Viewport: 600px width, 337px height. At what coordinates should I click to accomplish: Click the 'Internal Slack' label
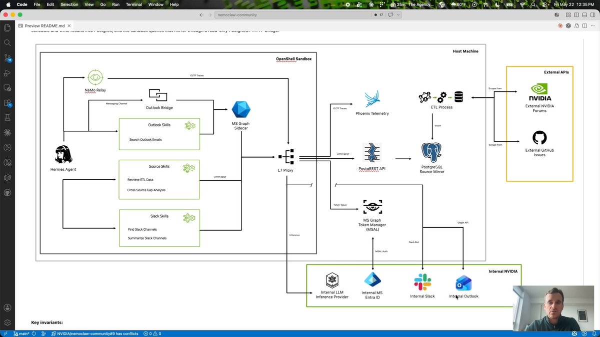[422, 296]
